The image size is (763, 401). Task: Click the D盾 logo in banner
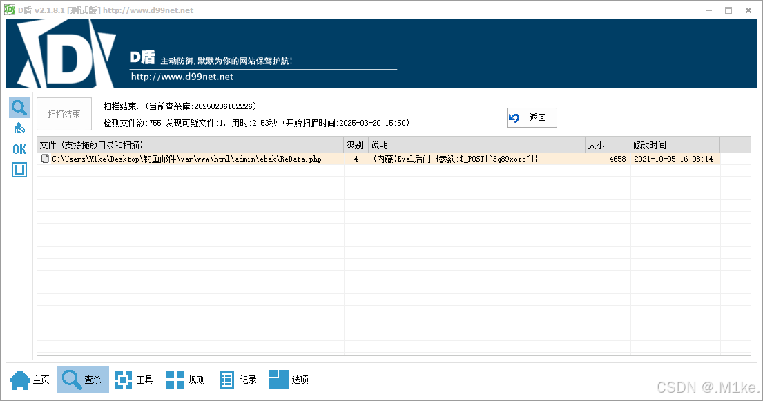tap(66, 54)
